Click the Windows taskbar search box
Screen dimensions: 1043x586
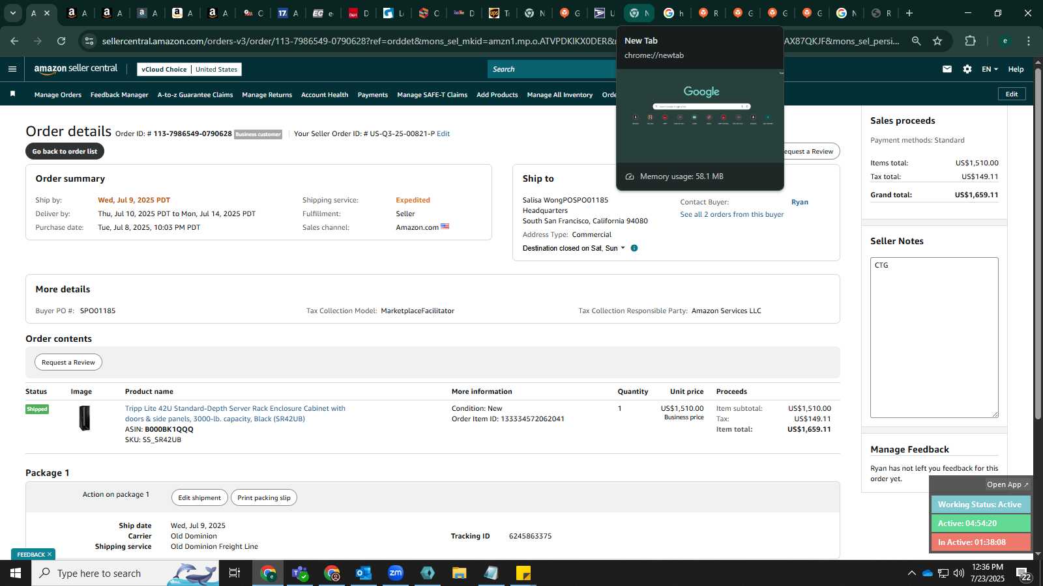125,573
